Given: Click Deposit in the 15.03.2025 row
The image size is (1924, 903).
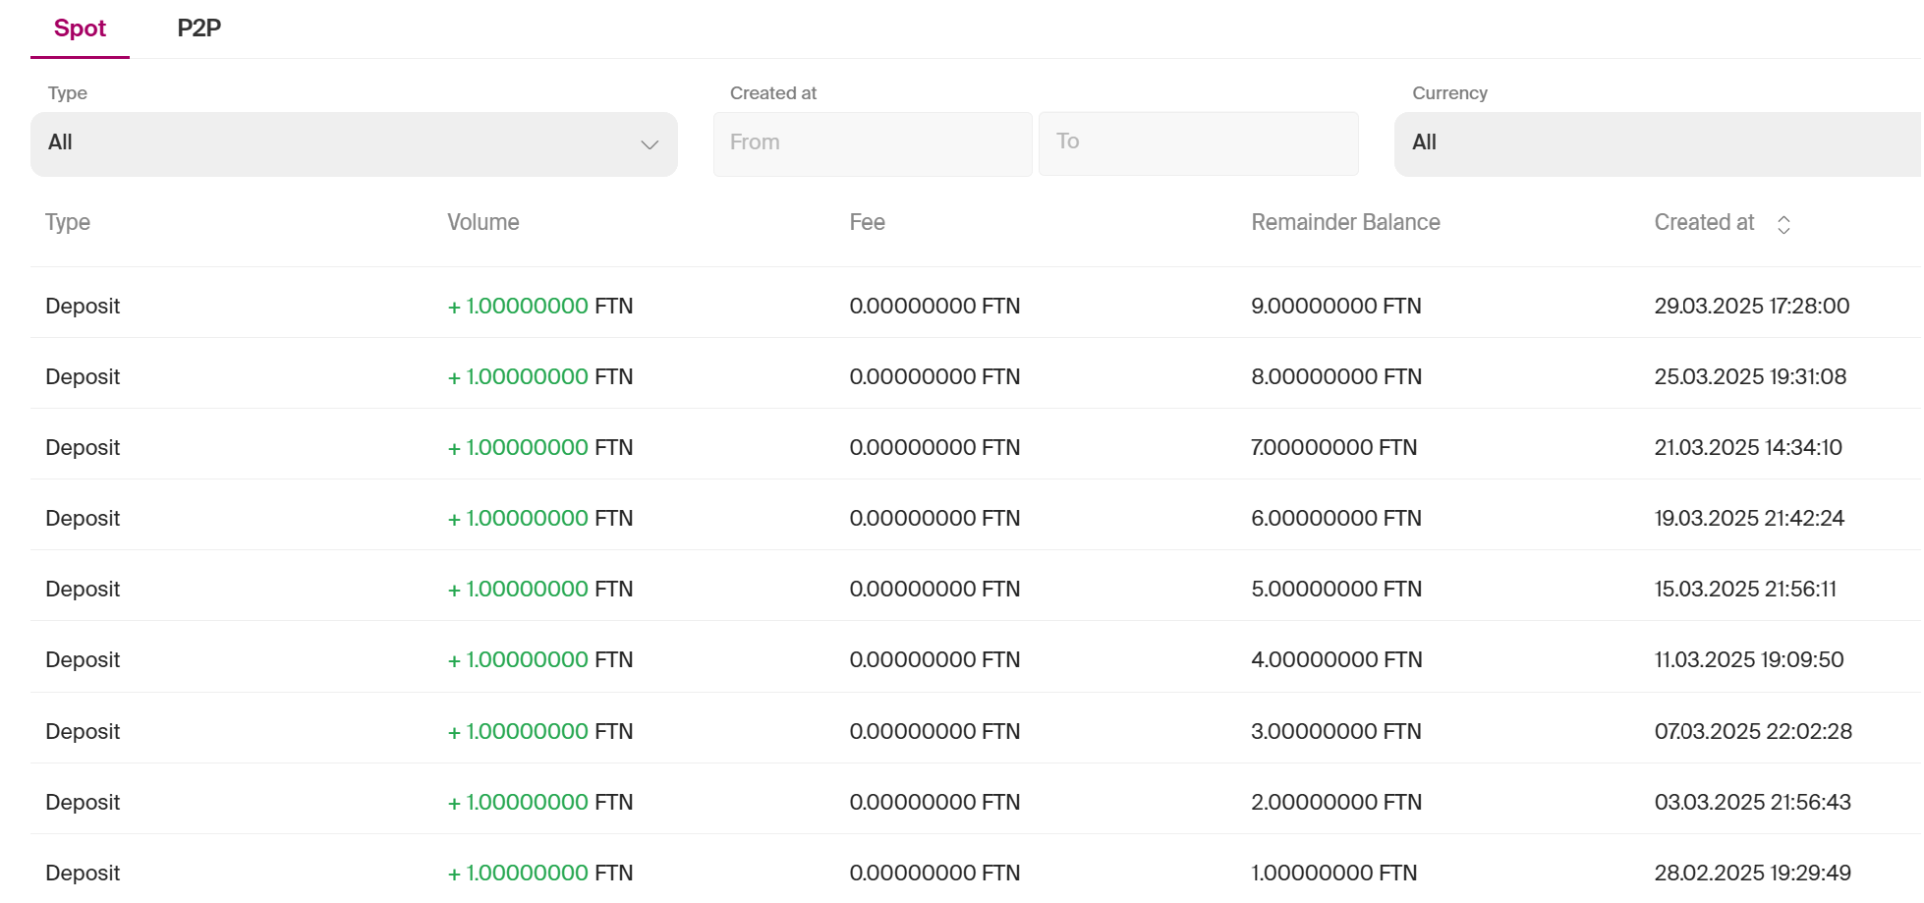Looking at the screenshot, I should pyautogui.click(x=83, y=590).
